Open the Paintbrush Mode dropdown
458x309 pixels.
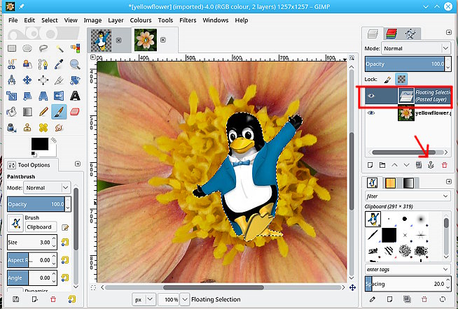pyautogui.click(x=47, y=188)
